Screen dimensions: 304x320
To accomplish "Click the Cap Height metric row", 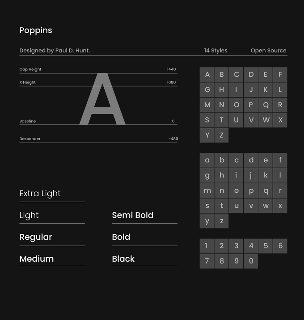I will pos(98,70).
